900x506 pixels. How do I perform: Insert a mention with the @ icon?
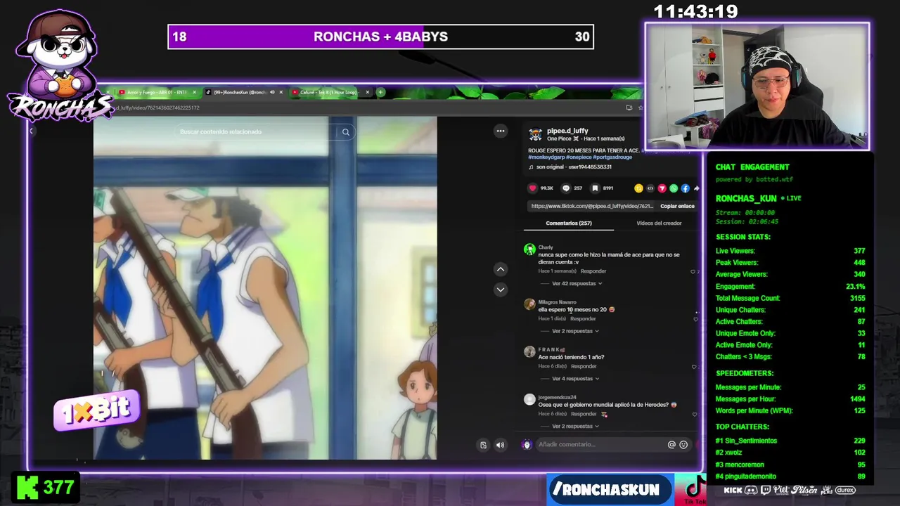[671, 444]
